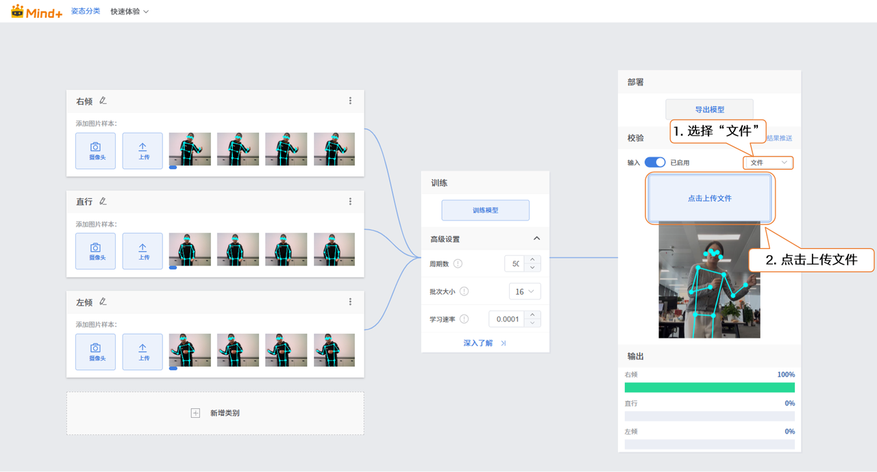Click the pencil edit icon next to 左倾

point(103,302)
